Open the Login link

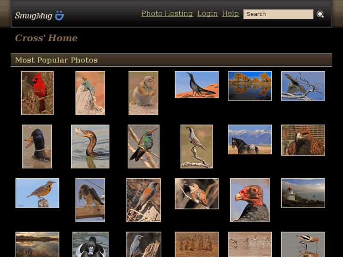click(208, 14)
